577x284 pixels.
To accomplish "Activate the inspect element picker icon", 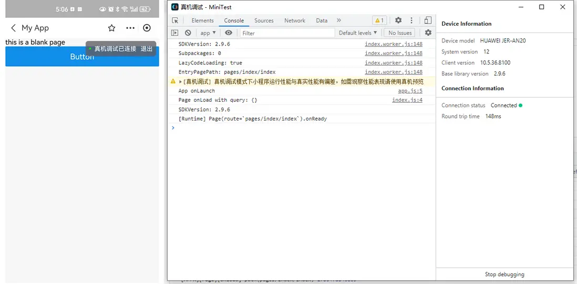I will point(175,20).
